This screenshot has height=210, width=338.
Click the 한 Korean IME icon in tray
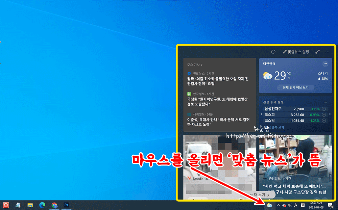(x=303, y=205)
